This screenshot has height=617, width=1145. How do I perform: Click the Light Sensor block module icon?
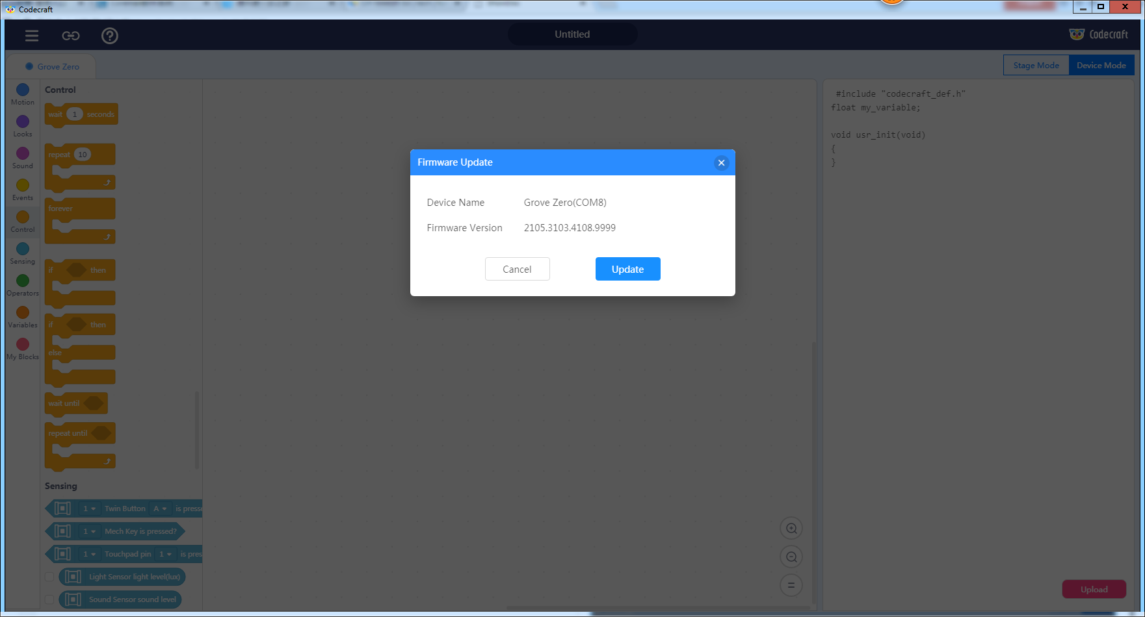tap(73, 577)
